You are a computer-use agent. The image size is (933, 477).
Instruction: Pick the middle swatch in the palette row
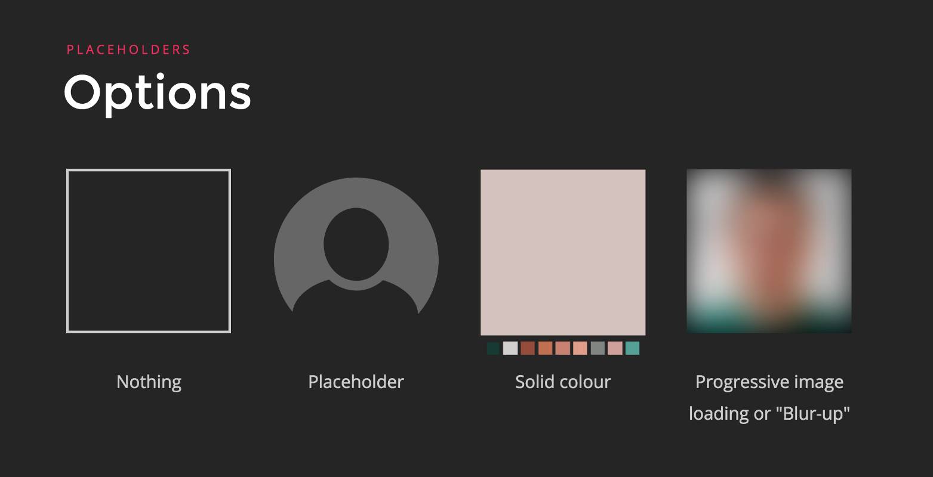pos(563,348)
